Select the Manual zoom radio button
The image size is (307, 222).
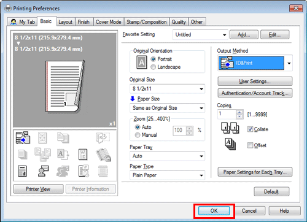point(138,135)
